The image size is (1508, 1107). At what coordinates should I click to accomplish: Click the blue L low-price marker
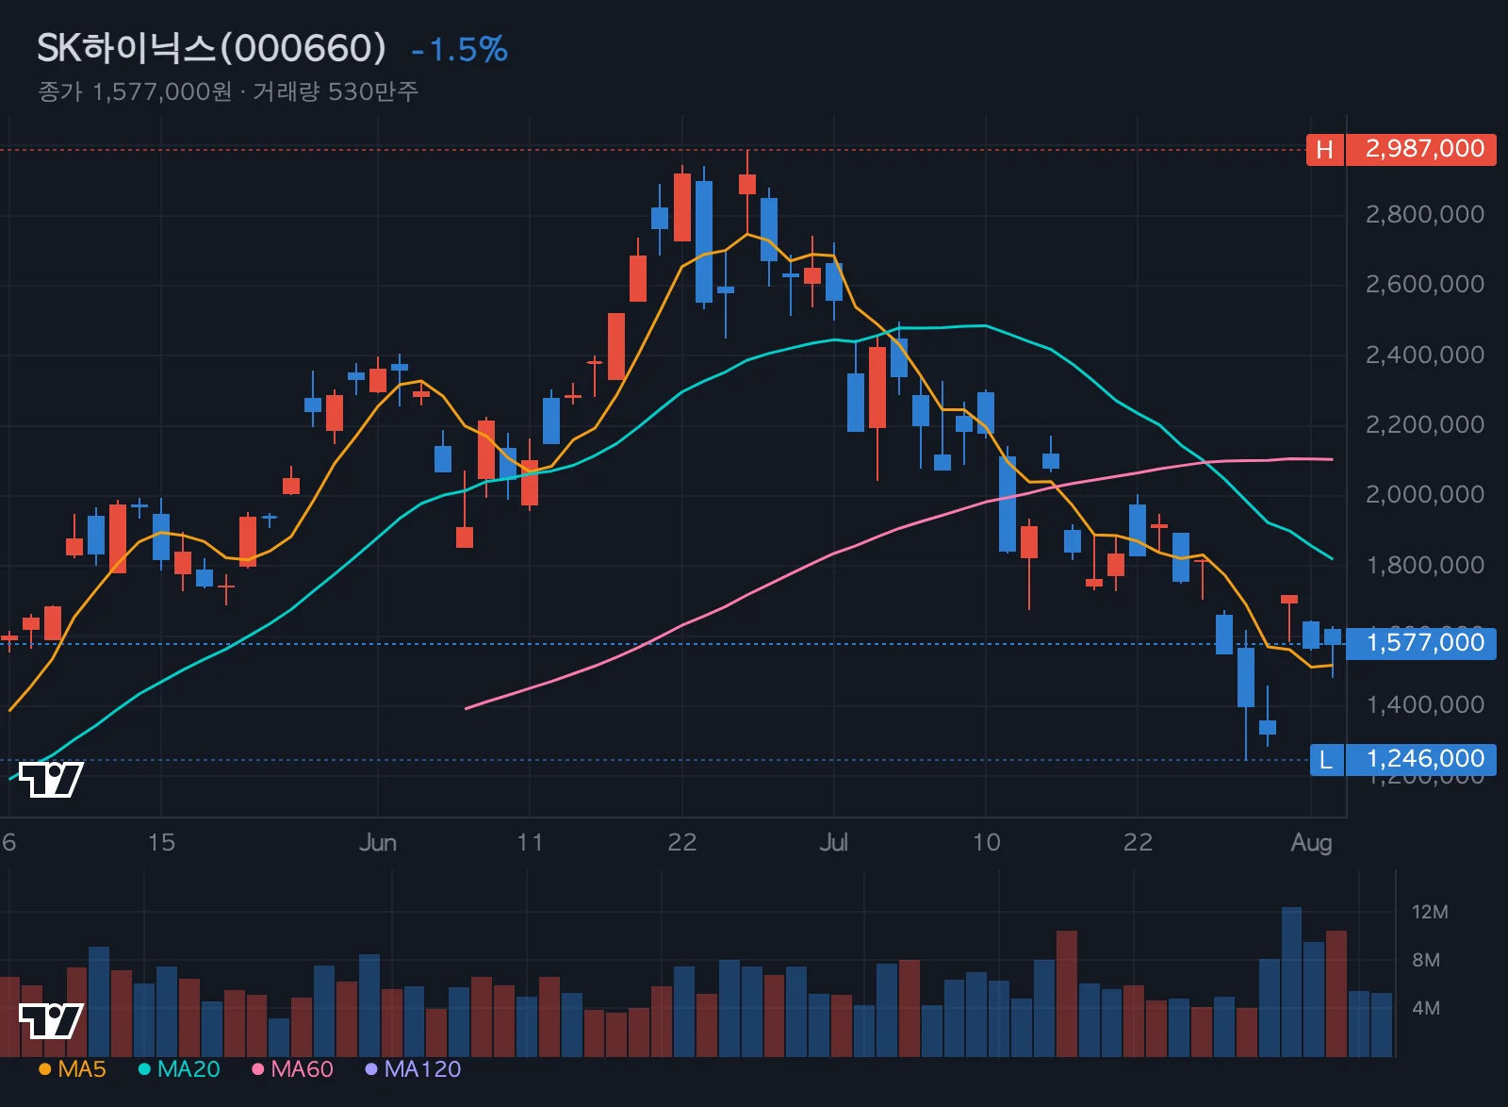[1326, 760]
